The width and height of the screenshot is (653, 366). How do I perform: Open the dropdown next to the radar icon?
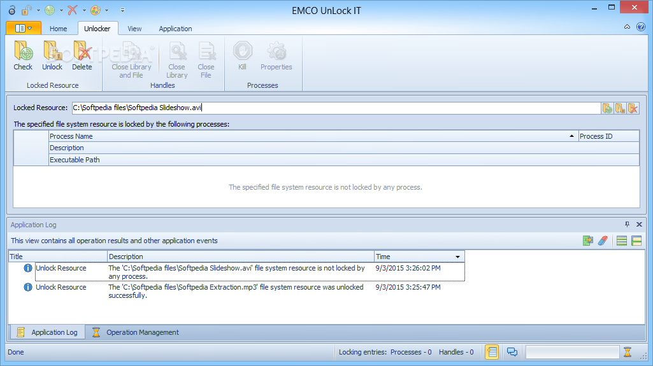coord(61,10)
